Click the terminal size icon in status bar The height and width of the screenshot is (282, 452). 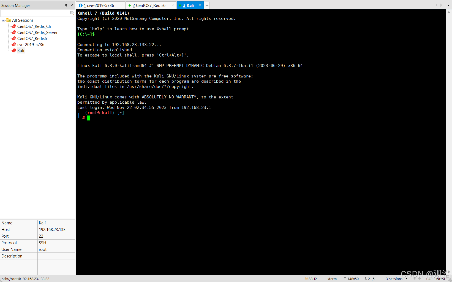coord(345,278)
